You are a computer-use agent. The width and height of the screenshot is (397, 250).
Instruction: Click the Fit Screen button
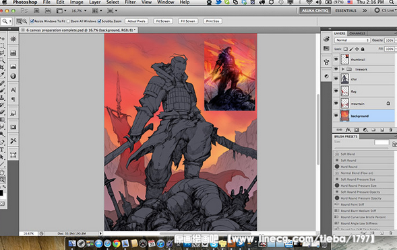163,22
